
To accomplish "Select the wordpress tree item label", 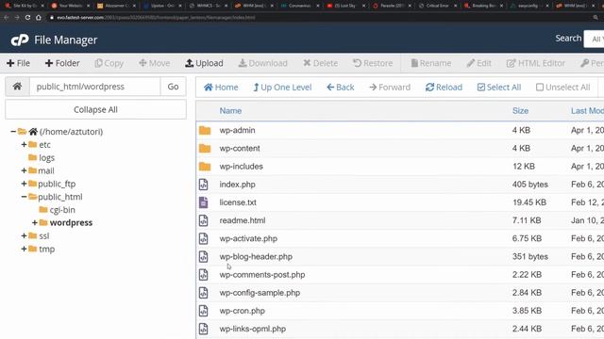I will [71, 222].
